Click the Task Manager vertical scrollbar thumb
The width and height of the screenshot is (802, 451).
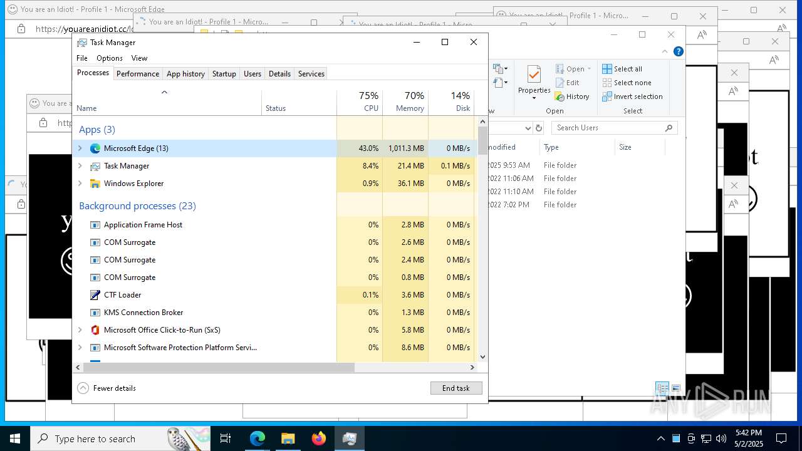(482, 140)
